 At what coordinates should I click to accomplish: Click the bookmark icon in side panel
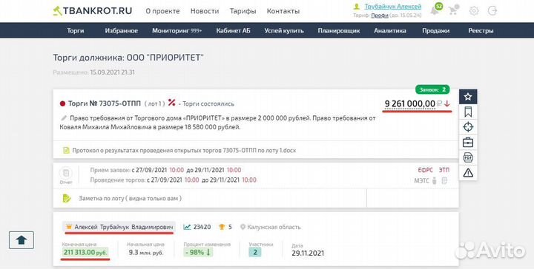(468, 112)
